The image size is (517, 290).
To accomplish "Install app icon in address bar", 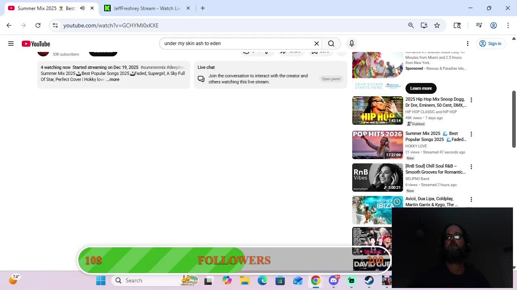I will (x=424, y=25).
